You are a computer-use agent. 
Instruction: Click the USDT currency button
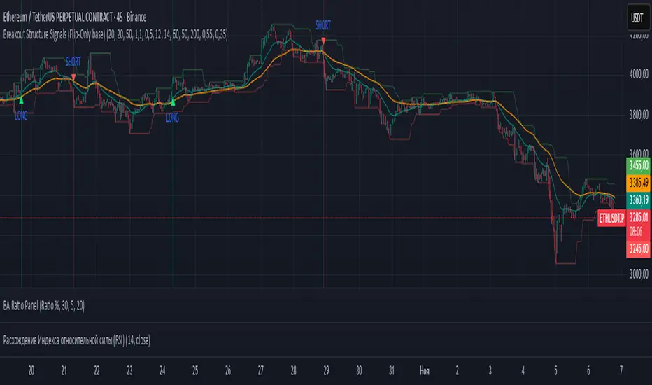[x=637, y=18]
